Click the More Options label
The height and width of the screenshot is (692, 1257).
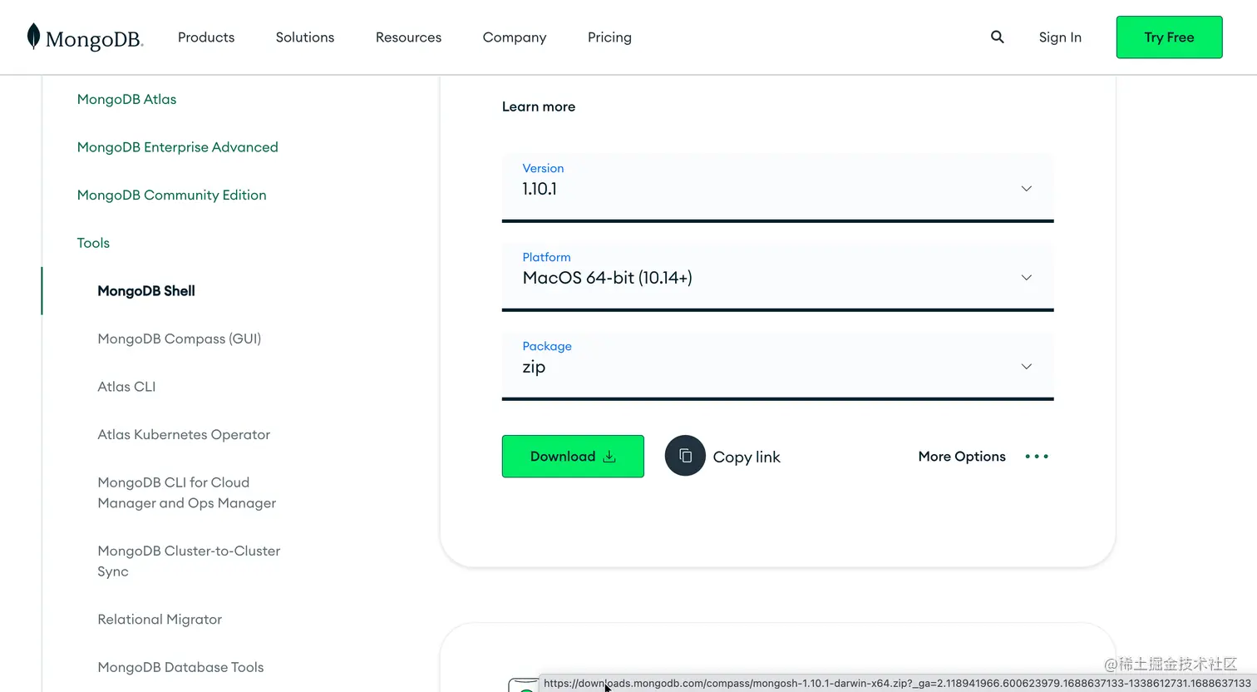tap(962, 457)
